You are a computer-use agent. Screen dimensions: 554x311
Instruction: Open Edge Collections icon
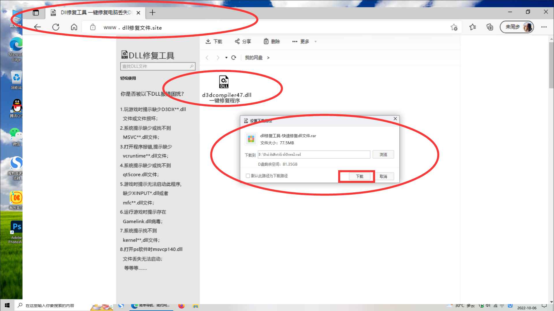(x=490, y=27)
